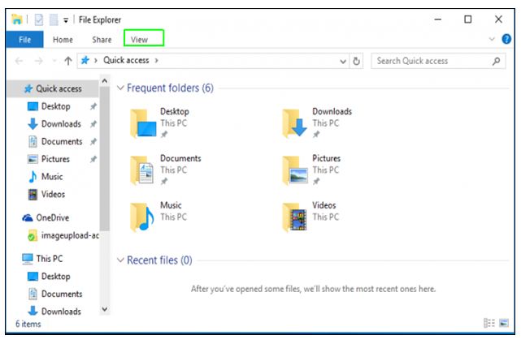Open Customize Quick Access Toolbar dropdown

point(66,20)
